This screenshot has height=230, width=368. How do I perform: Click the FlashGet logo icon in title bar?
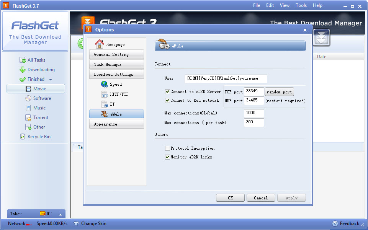click(x=6, y=5)
